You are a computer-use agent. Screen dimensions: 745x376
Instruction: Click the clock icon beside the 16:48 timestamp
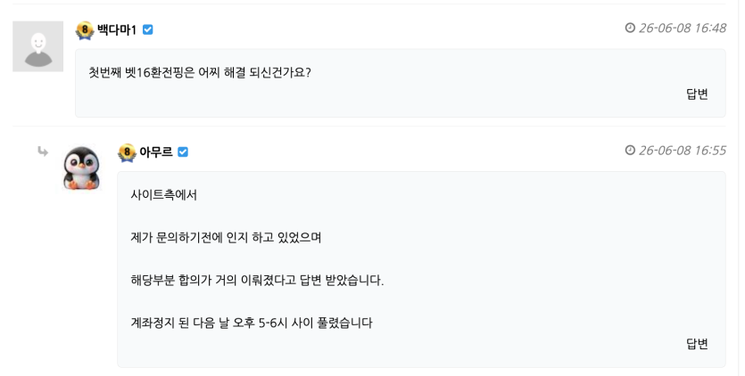630,28
